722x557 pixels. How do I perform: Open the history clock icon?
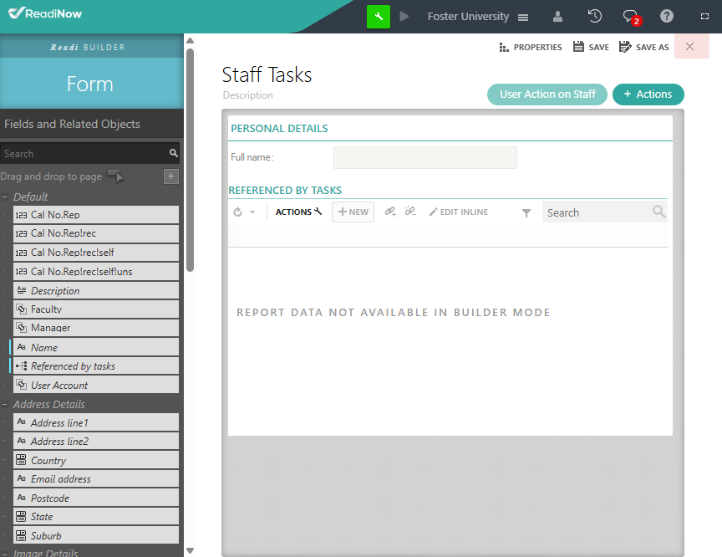594,16
